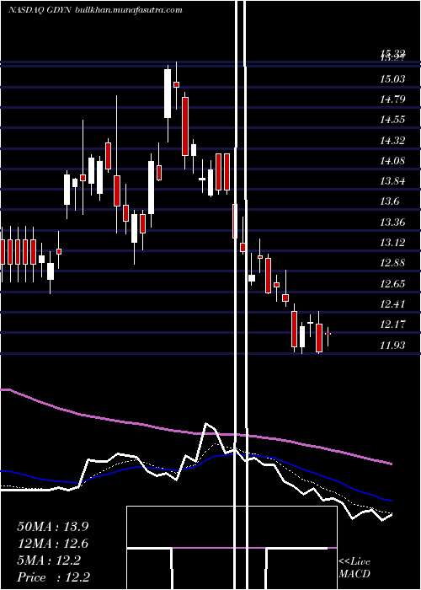Click the 12MA : 12.6 readout
Viewport: 421px width, 590px height.
point(53,544)
